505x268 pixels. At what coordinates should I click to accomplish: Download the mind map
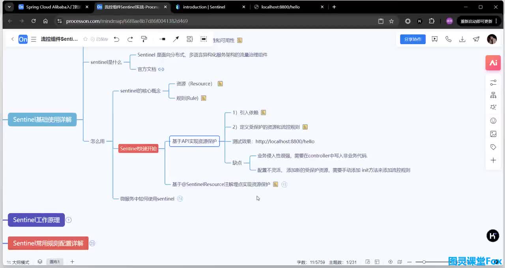pyautogui.click(x=462, y=39)
